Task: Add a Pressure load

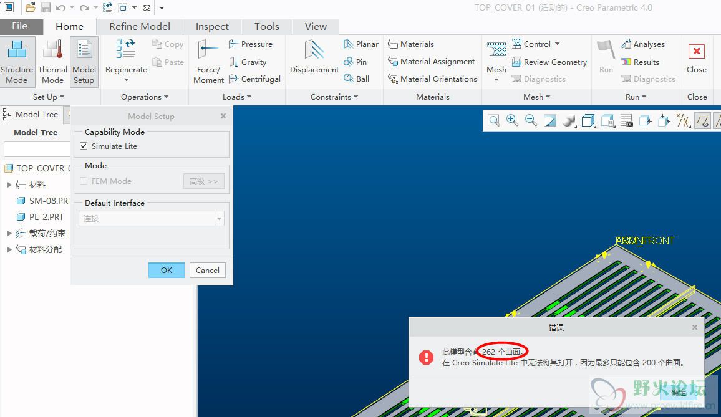Action: [251, 44]
